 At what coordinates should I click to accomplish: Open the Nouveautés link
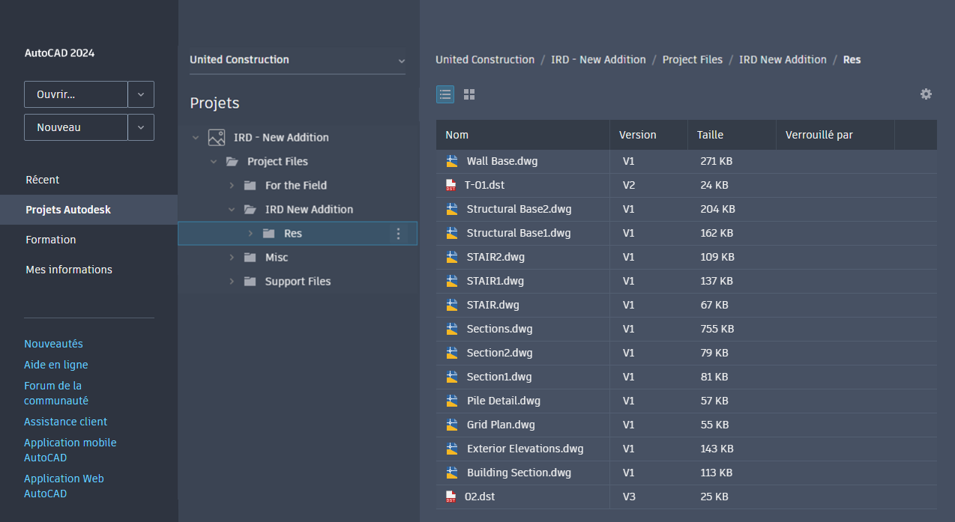(x=53, y=344)
